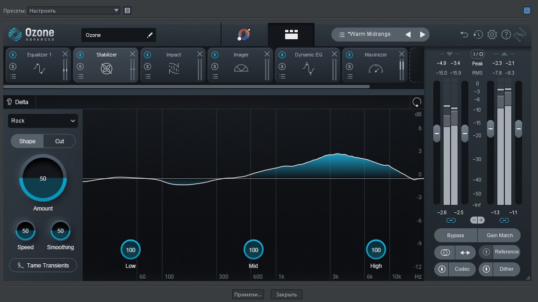Viewport: 538px width, 302px height.
Task: Select Shape mode
Action: pos(27,141)
